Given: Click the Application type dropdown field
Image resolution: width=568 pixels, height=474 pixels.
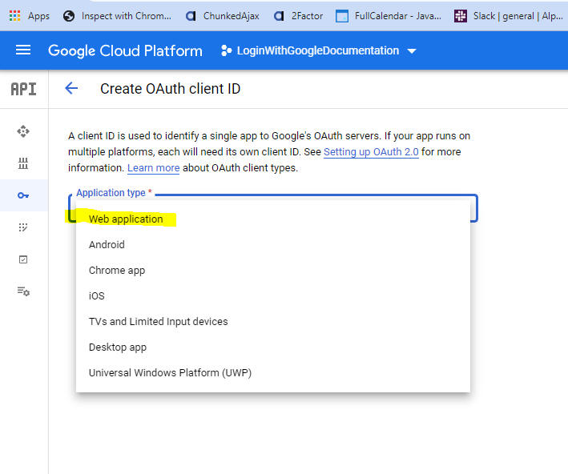Looking at the screenshot, I should click(x=273, y=208).
